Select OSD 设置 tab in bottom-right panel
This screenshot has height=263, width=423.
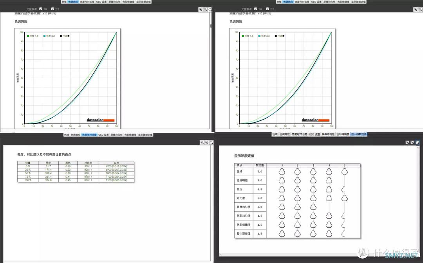point(315,134)
